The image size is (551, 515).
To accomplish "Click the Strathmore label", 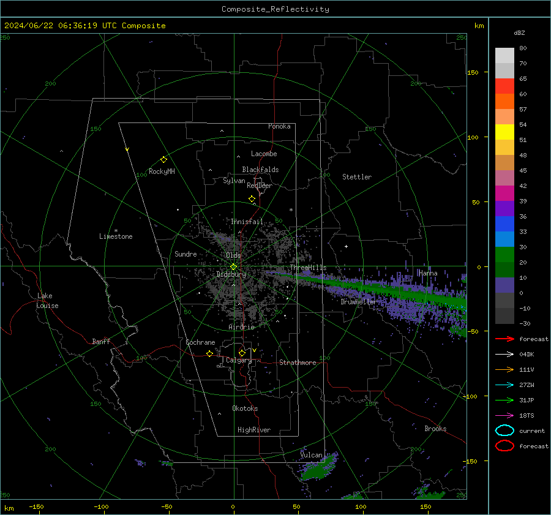I will click(298, 363).
